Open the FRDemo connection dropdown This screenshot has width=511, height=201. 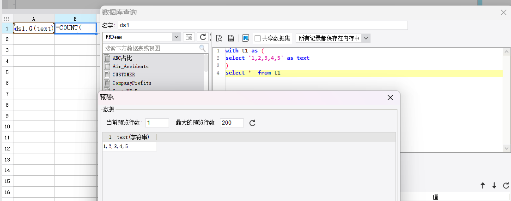[176, 37]
